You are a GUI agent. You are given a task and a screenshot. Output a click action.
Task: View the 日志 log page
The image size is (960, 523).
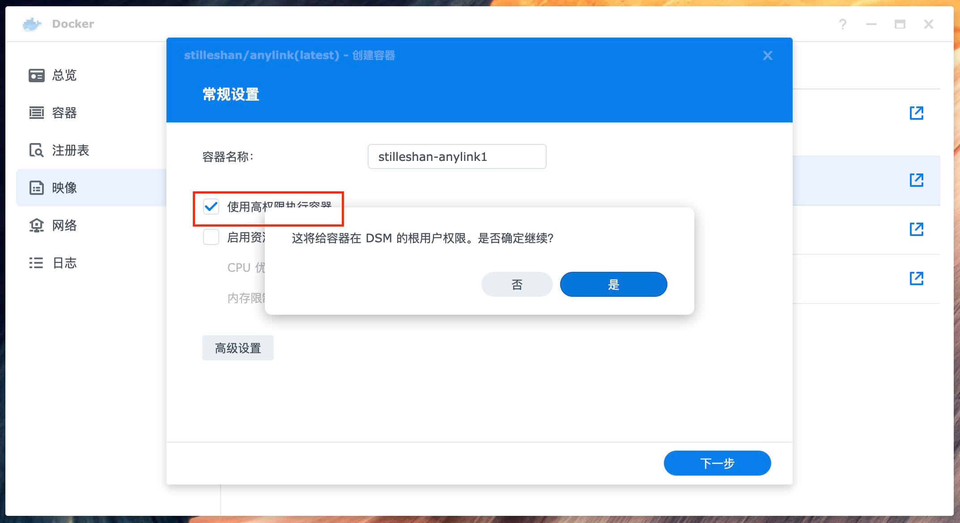64,263
